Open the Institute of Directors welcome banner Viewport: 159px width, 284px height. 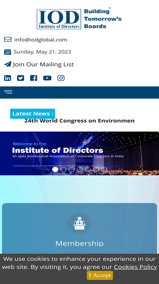80,153
